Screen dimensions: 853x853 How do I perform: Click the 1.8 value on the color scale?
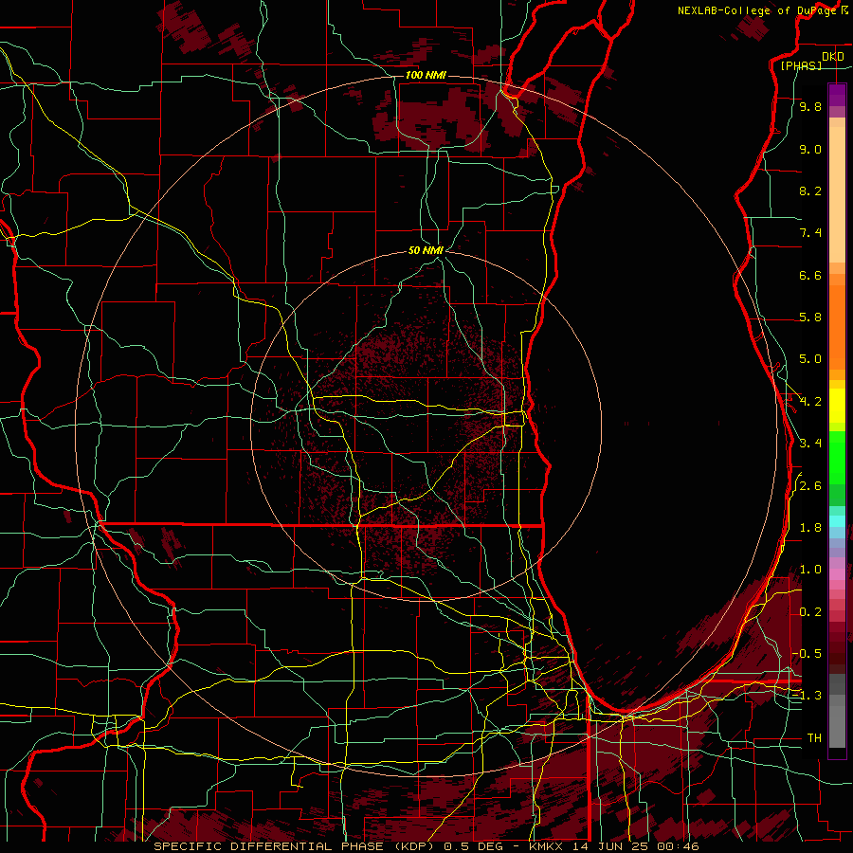pos(810,528)
